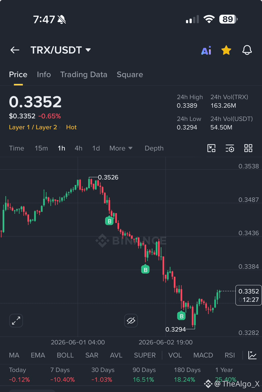
Task: Click the large 0.3352 last price
Action: (x=35, y=102)
